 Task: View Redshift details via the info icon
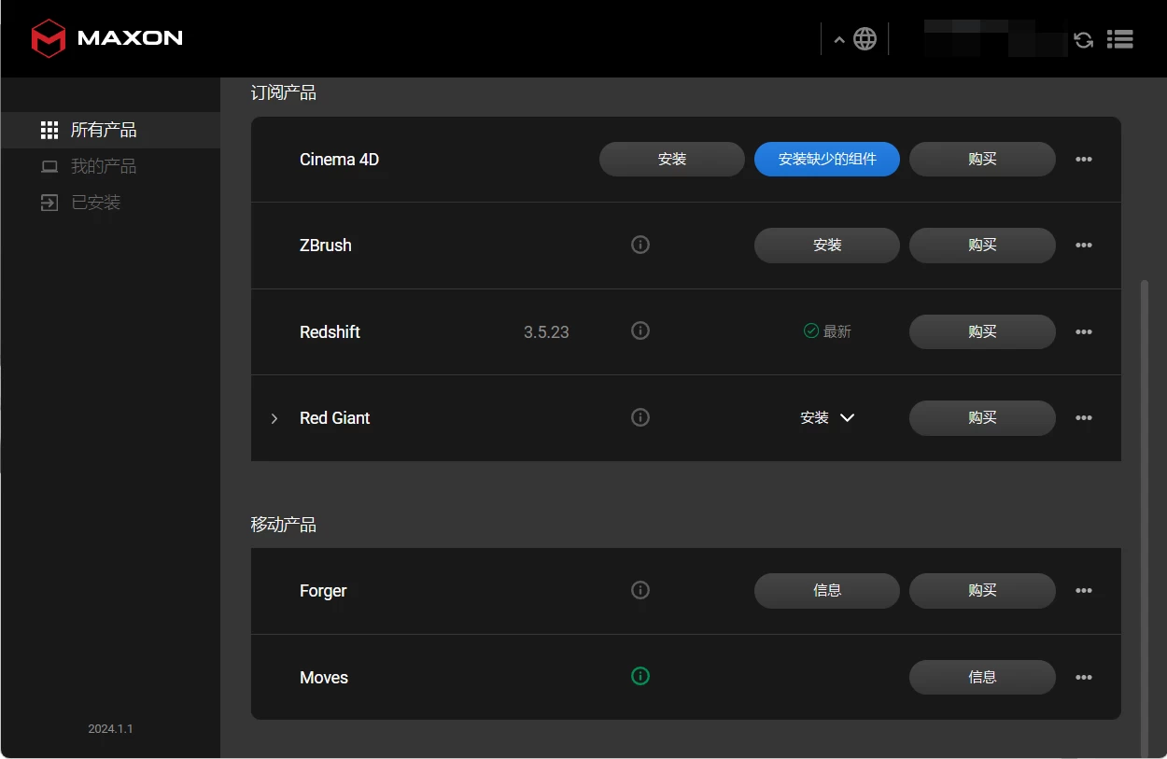(640, 330)
